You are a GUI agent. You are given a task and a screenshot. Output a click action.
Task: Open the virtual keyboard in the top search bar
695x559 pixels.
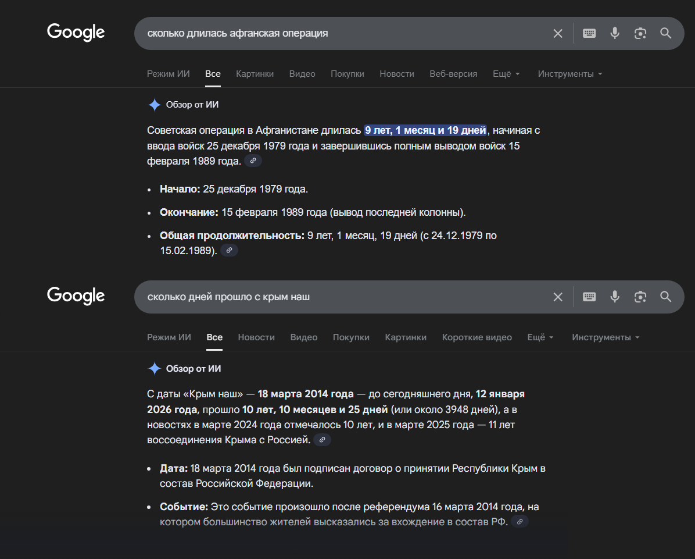coord(589,33)
